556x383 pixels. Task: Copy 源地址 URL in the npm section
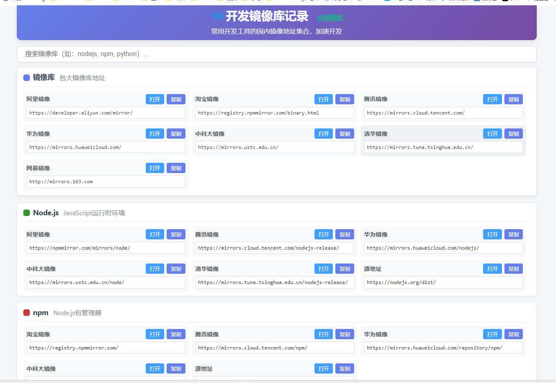pyautogui.click(x=345, y=369)
